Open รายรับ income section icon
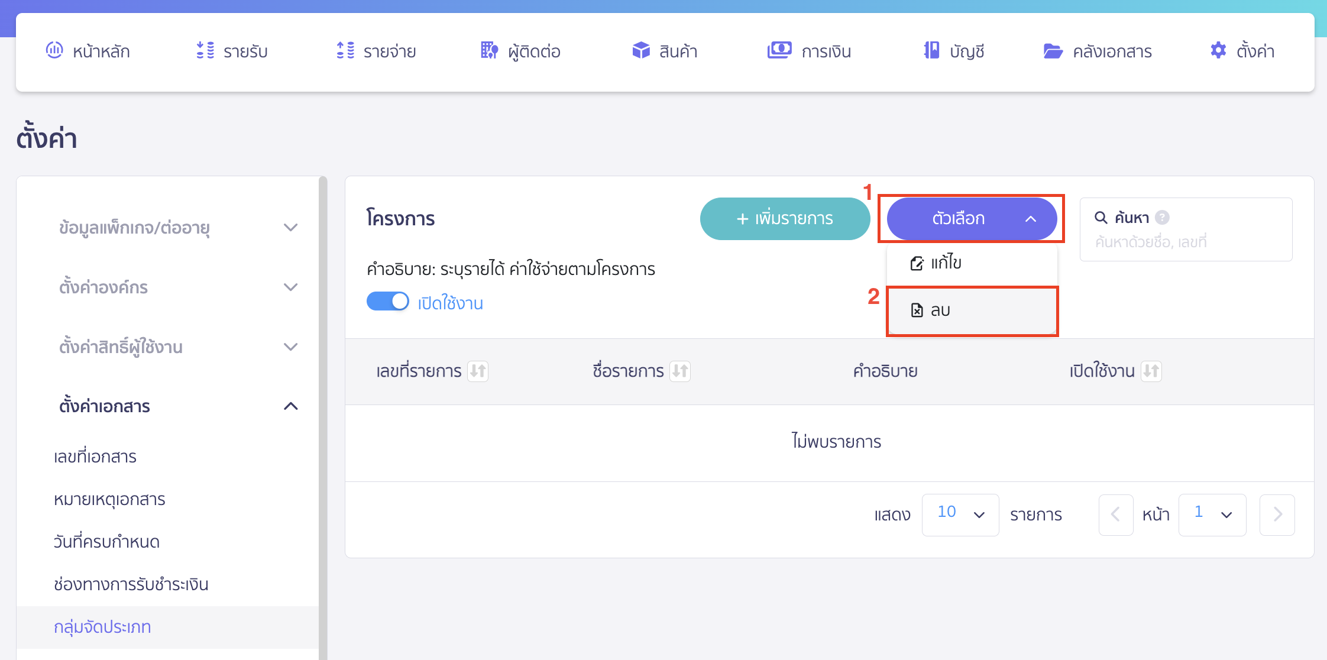Image resolution: width=1327 pixels, height=660 pixels. pyautogui.click(x=205, y=51)
